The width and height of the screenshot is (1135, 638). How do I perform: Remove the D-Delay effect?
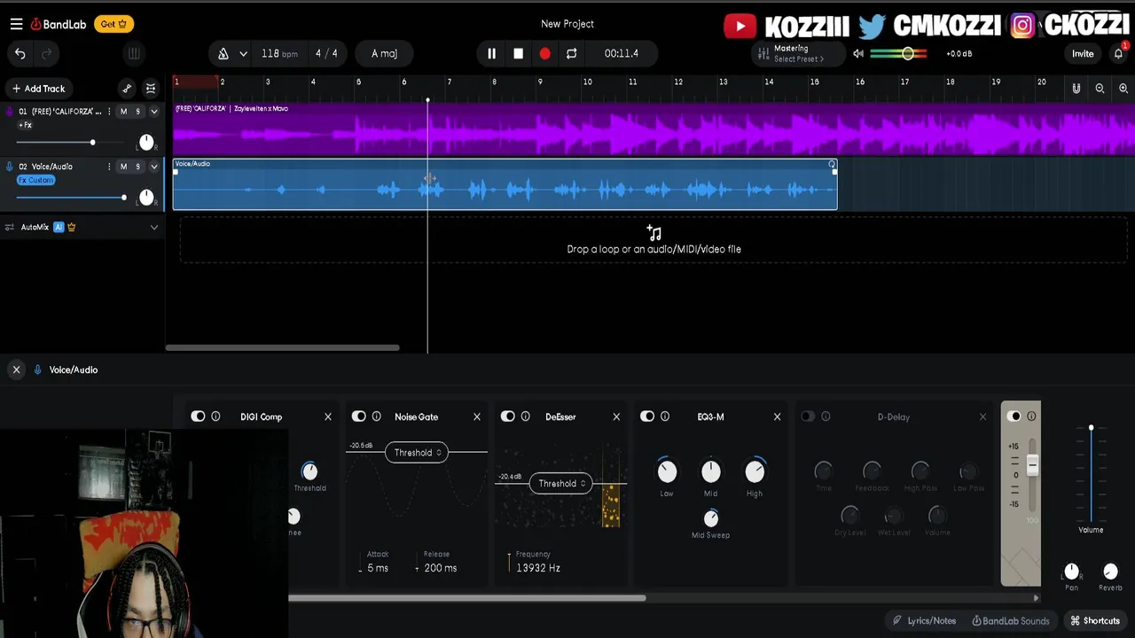(x=982, y=416)
